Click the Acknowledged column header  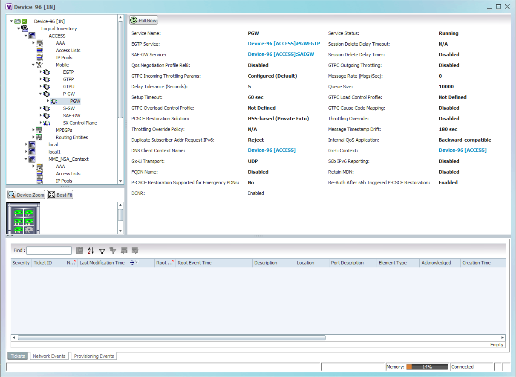[440, 263]
